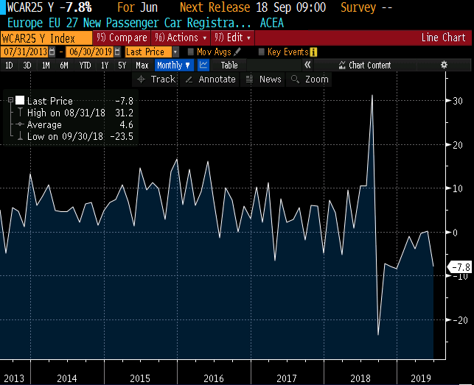Select the 1Y time range
474x385 pixels.
click(x=104, y=66)
